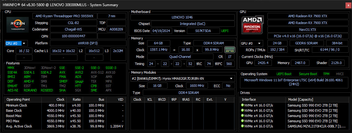Click the tRFC value 560

coord(229,64)
